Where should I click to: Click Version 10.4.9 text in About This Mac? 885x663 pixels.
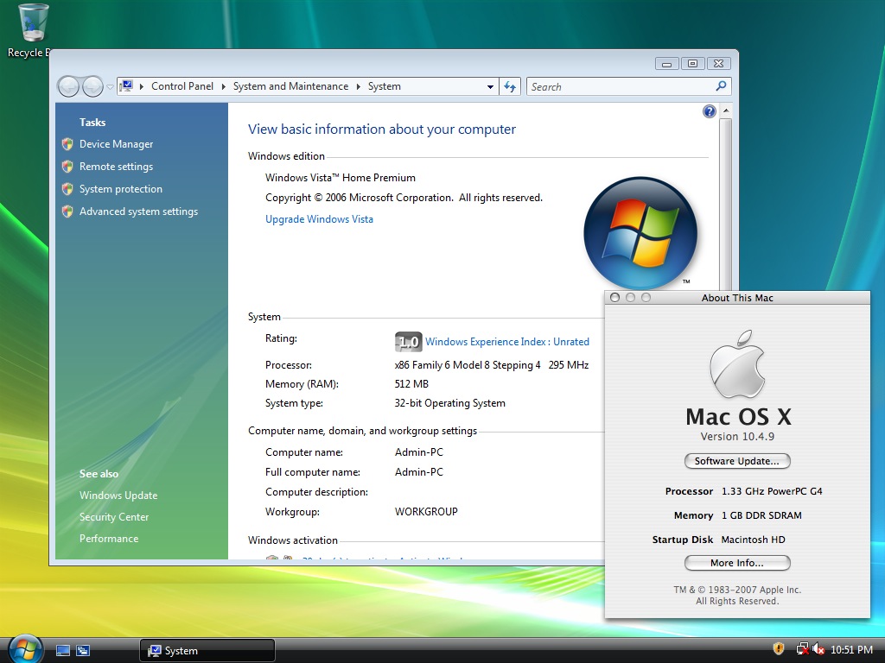click(x=737, y=437)
